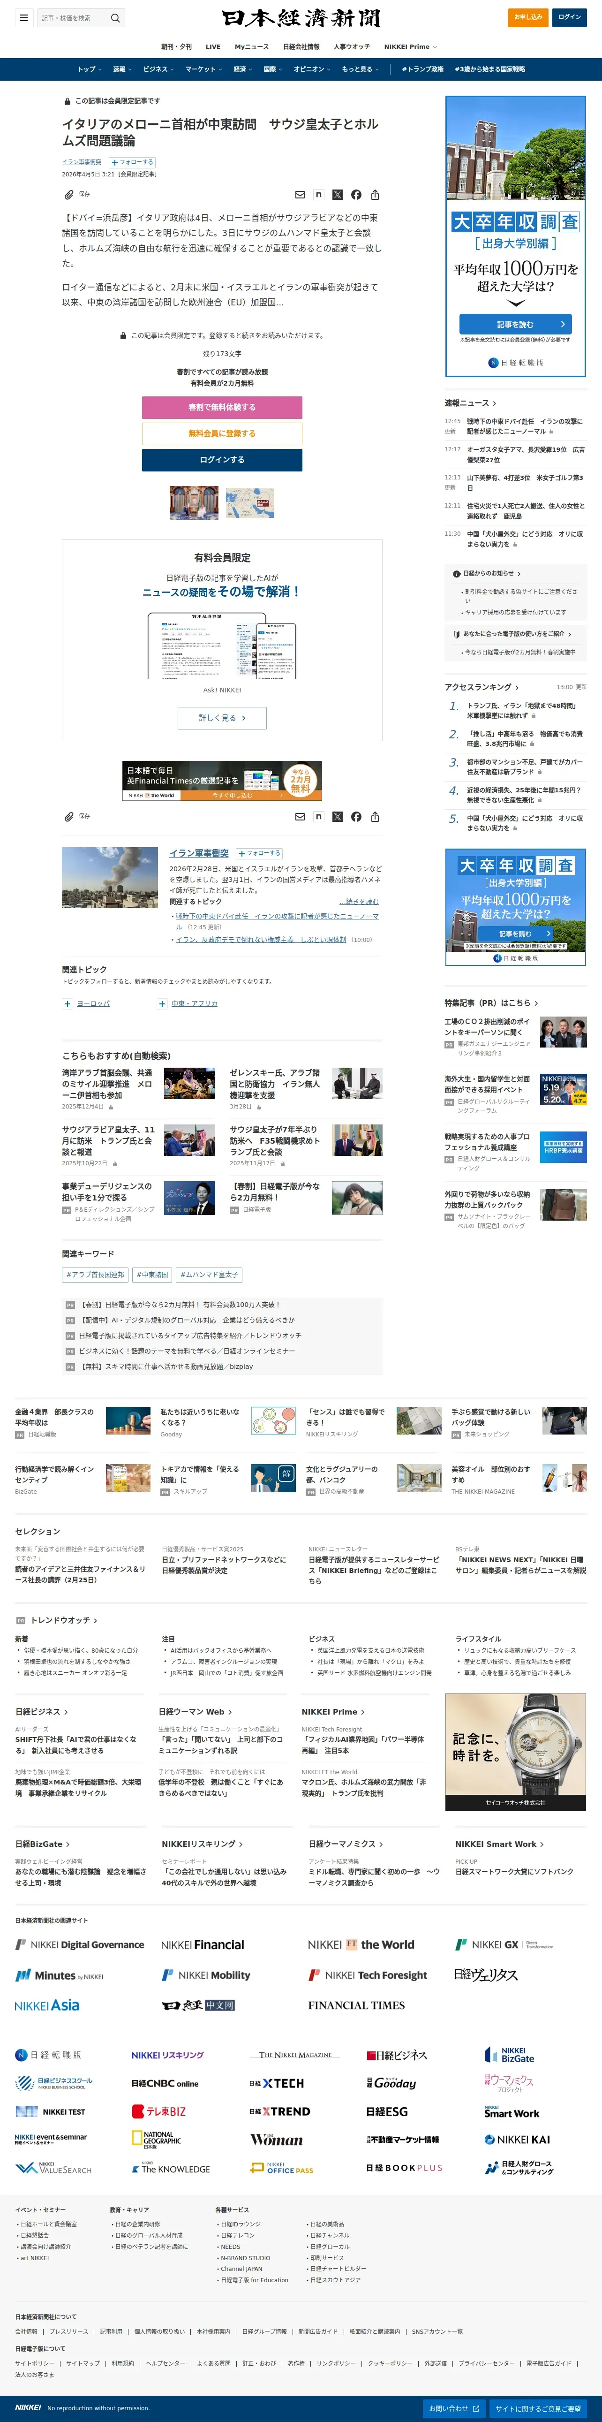This screenshot has width=602, height=2422.
Task: Open the オピニオン dropdown menu
Action: point(312,68)
